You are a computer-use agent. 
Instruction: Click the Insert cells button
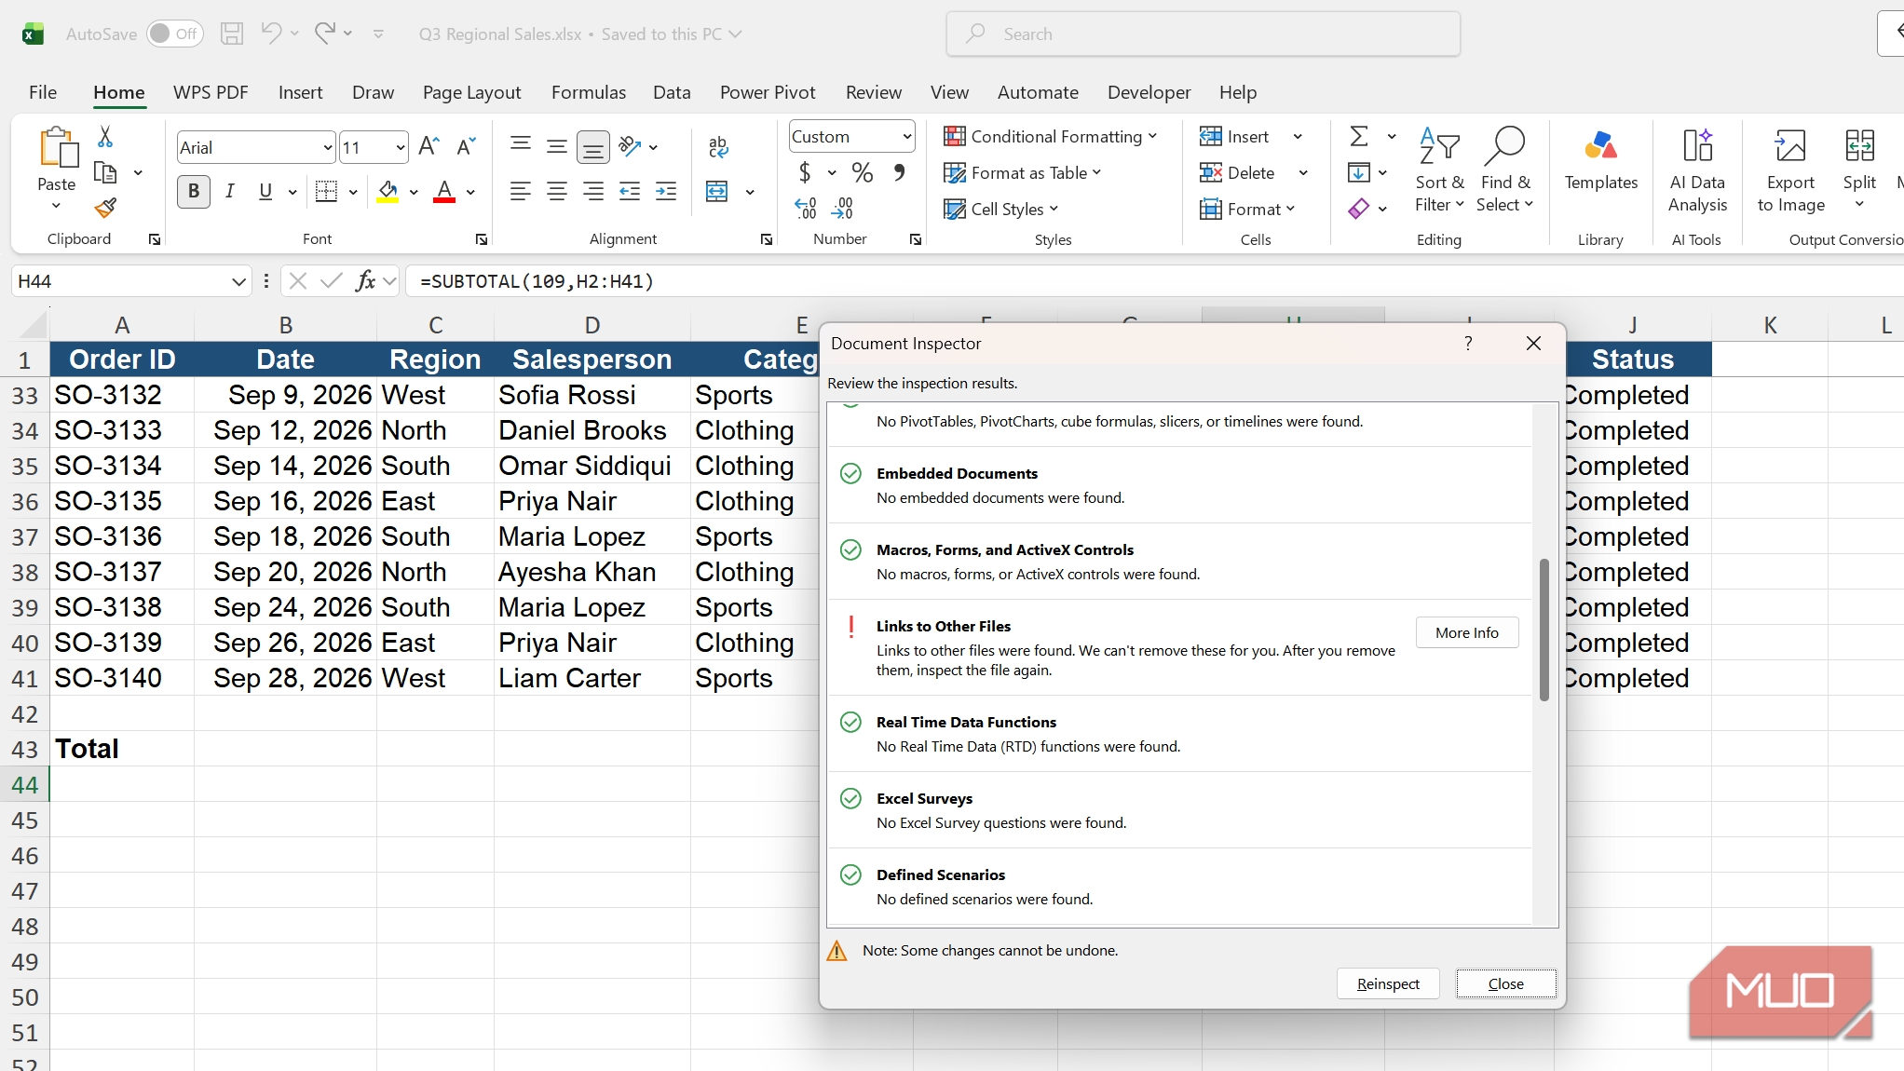click(x=1235, y=137)
